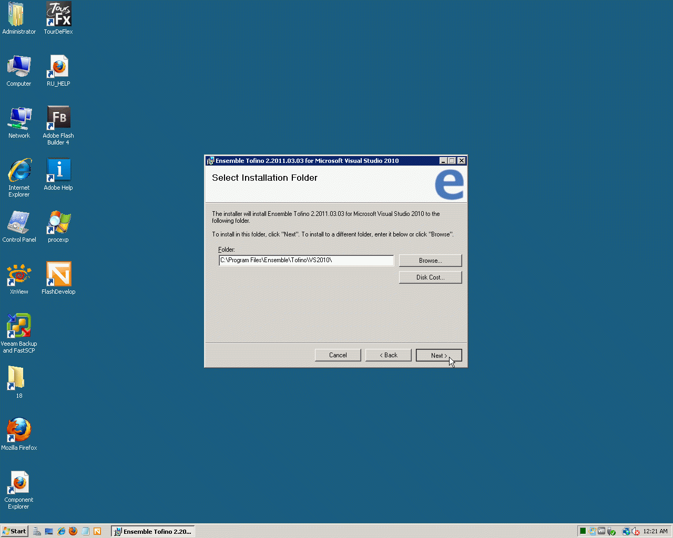673x538 pixels.
Task: Proceed with the Next button
Action: (x=439, y=355)
